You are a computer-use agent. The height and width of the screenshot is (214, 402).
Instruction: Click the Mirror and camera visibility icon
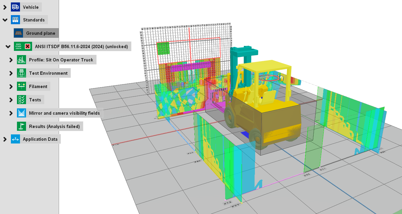(21, 113)
